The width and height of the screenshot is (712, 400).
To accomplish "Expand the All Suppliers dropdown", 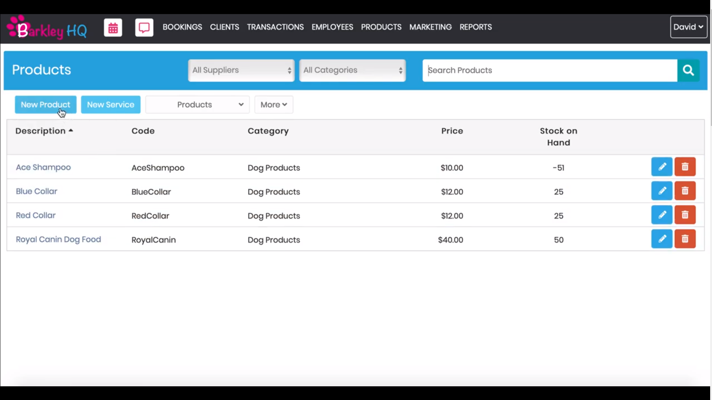I will click(x=241, y=70).
